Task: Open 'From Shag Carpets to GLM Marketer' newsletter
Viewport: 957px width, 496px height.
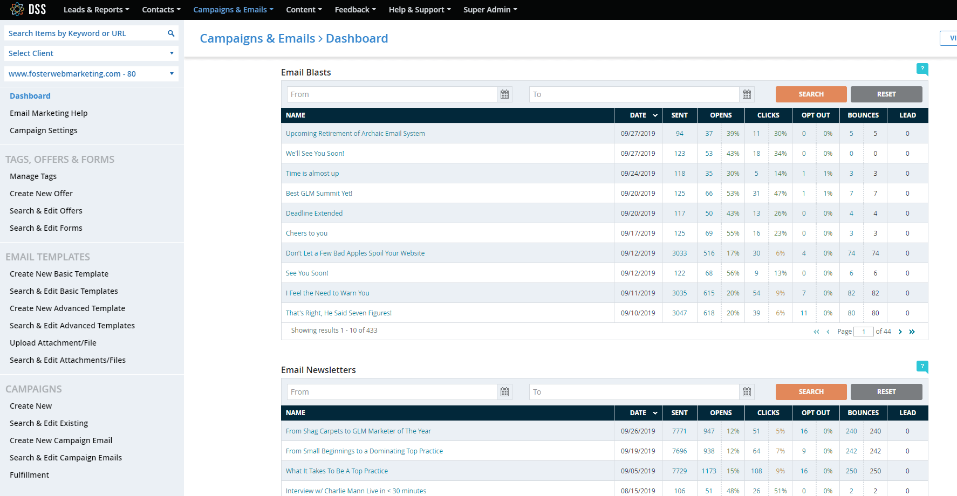Action: 358,431
